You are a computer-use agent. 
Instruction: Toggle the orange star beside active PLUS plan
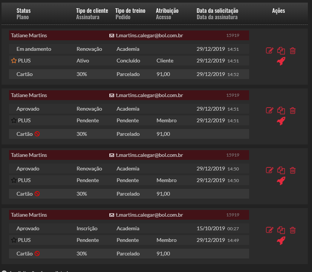(14, 61)
